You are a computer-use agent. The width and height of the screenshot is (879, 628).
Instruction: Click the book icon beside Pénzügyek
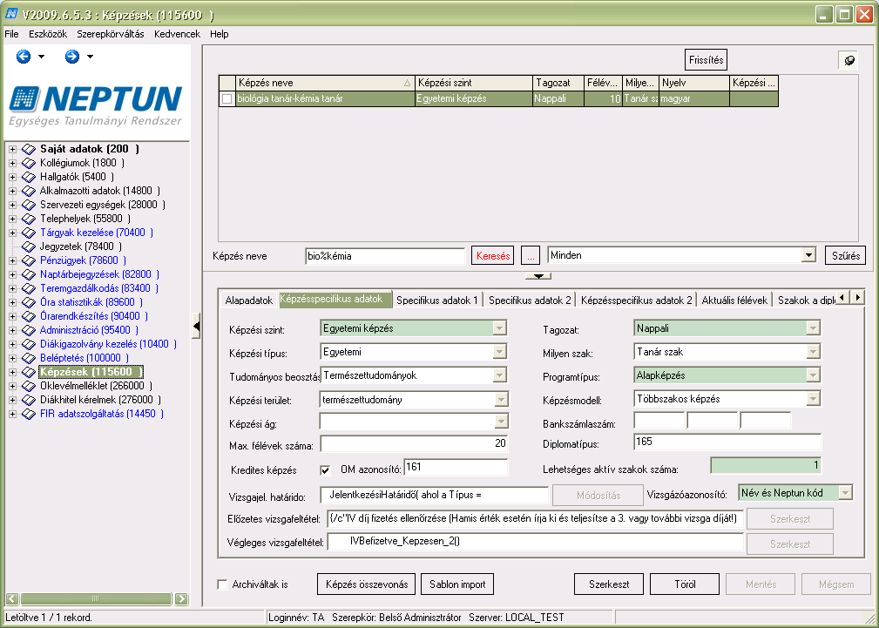[x=29, y=260]
